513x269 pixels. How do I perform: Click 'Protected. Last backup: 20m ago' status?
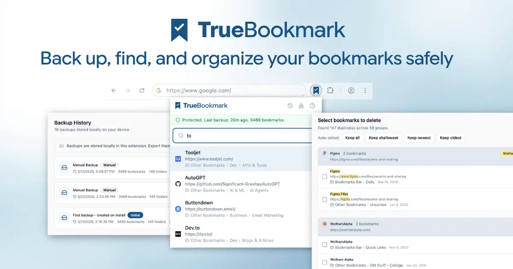tap(233, 120)
